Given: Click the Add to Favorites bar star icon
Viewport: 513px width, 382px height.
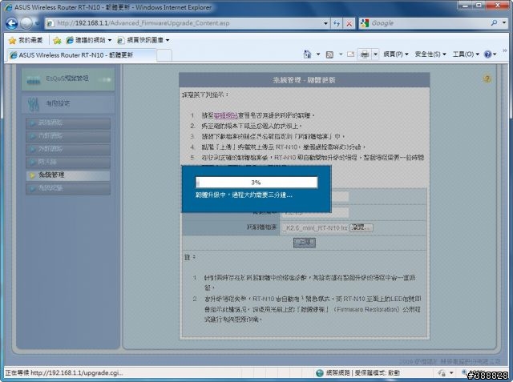Looking at the screenshot, I should (x=57, y=40).
